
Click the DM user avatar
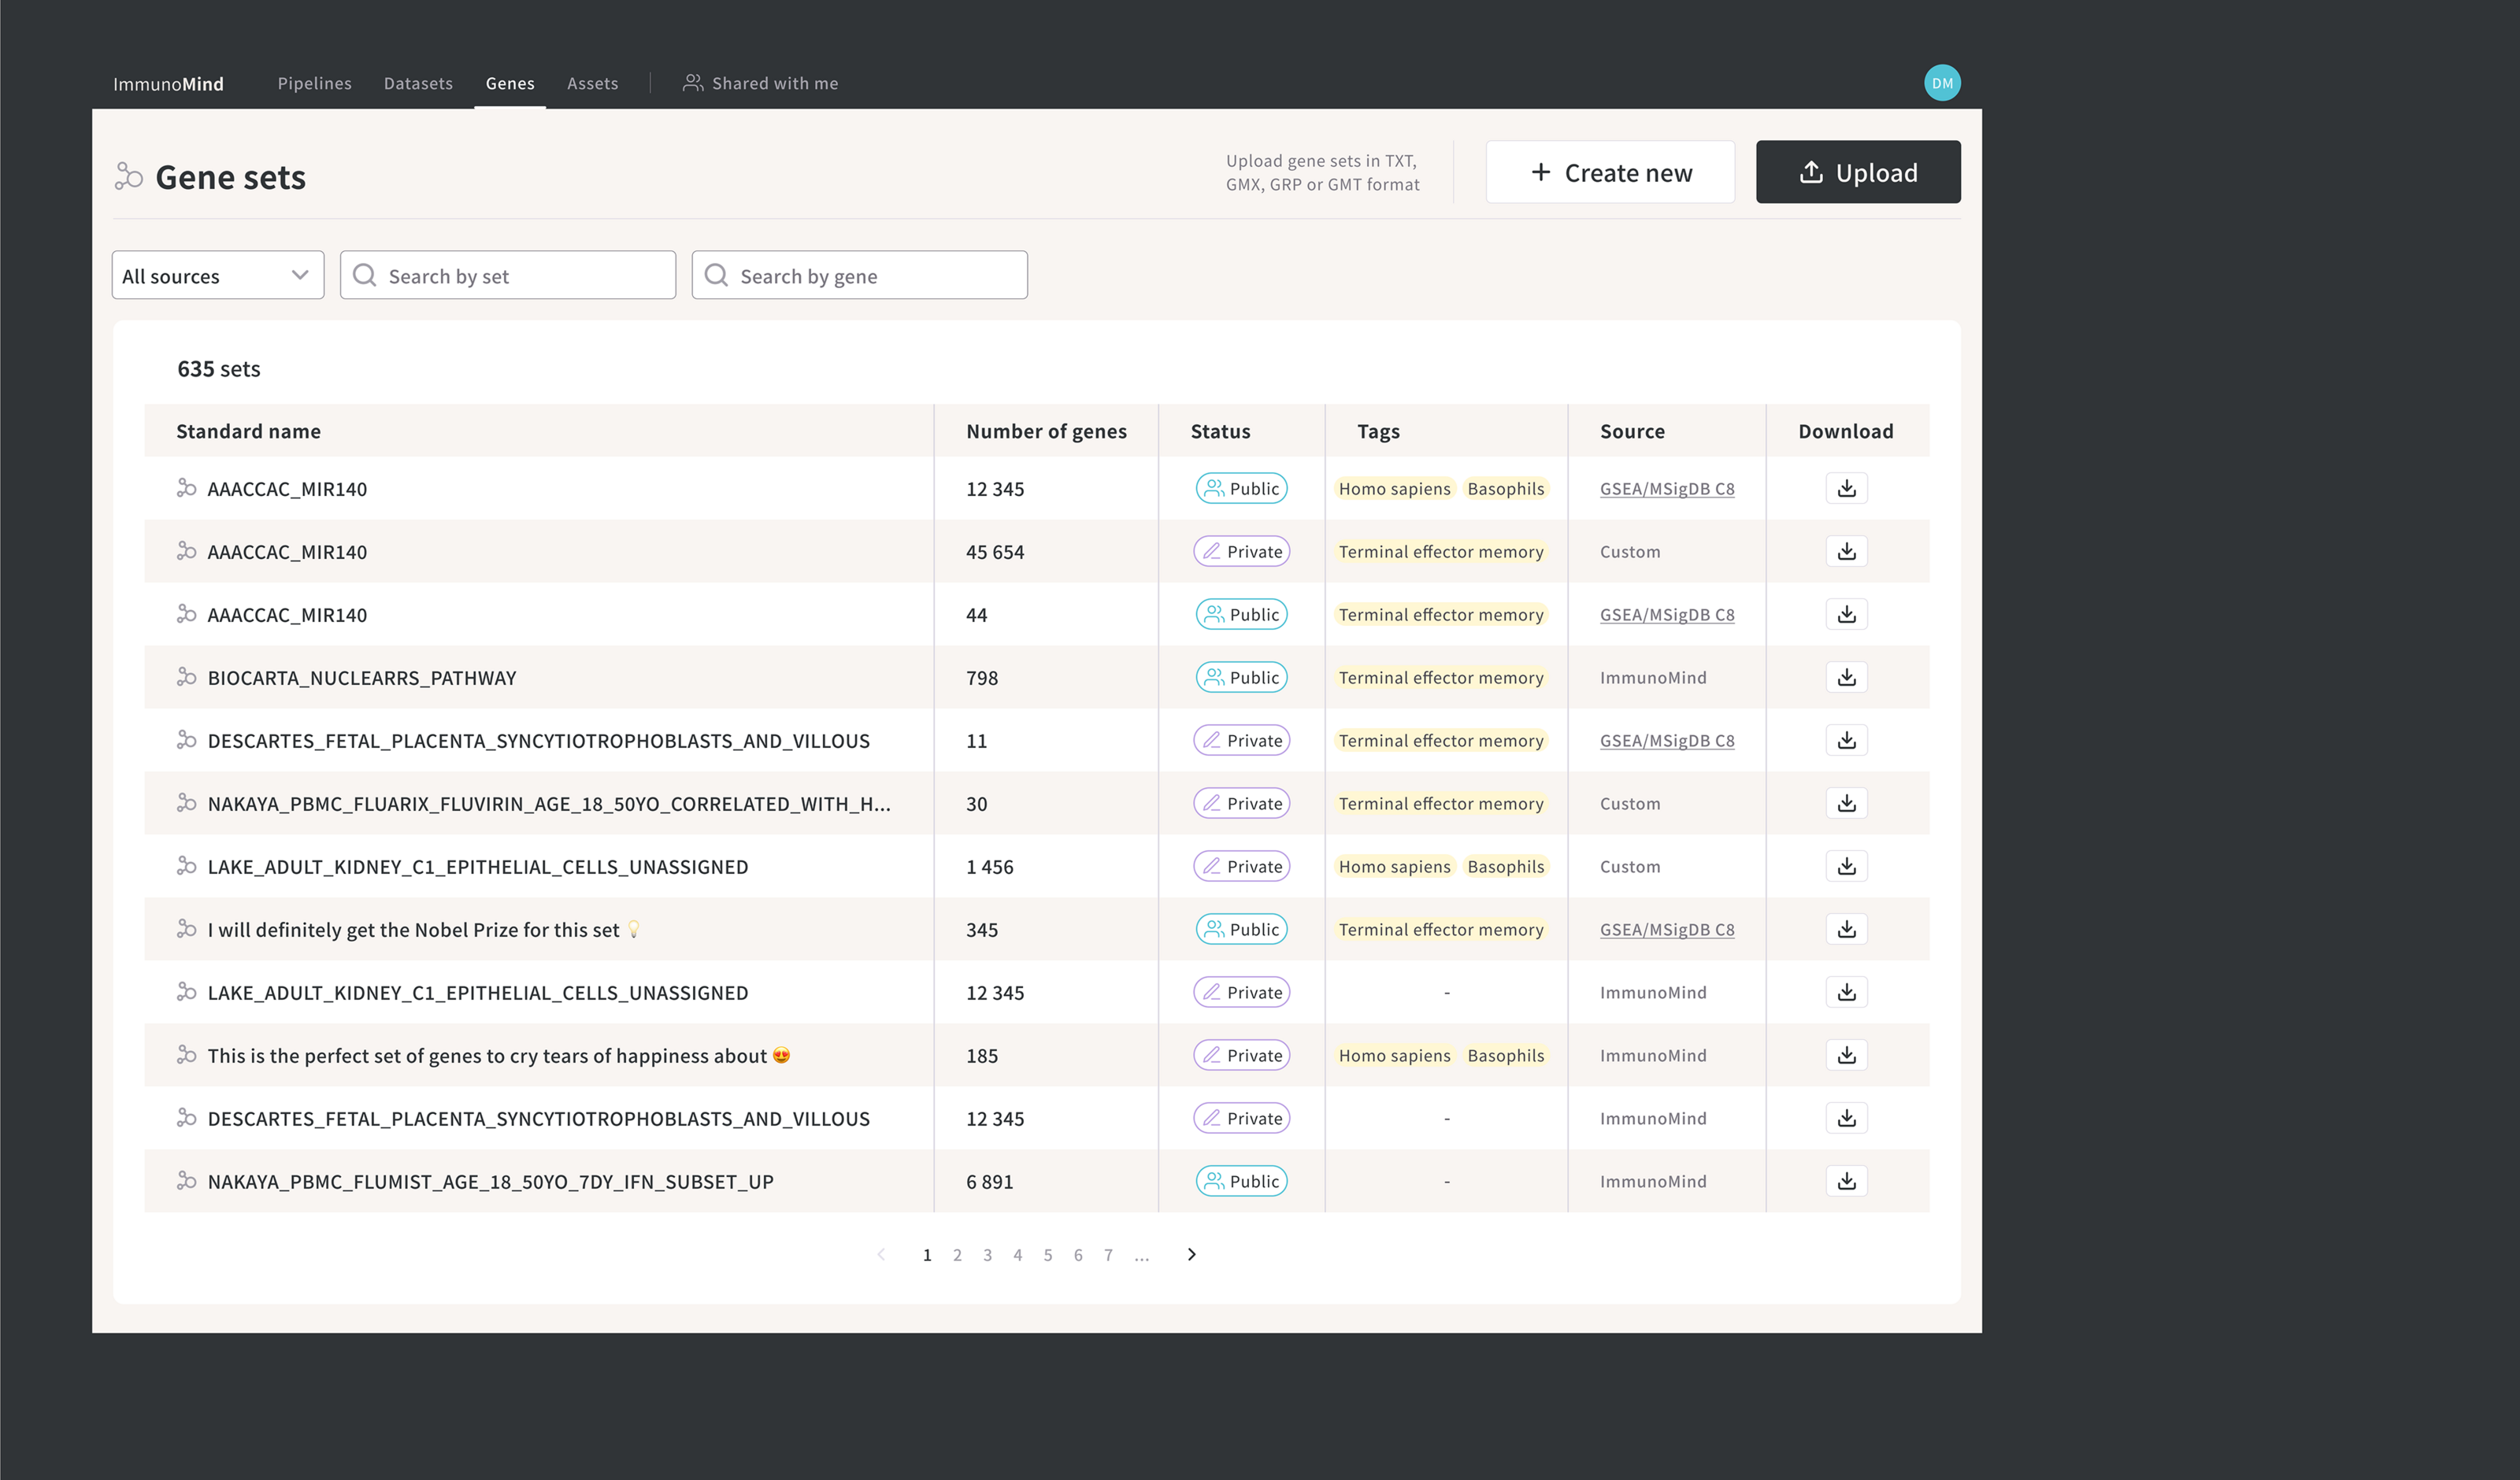[1941, 83]
